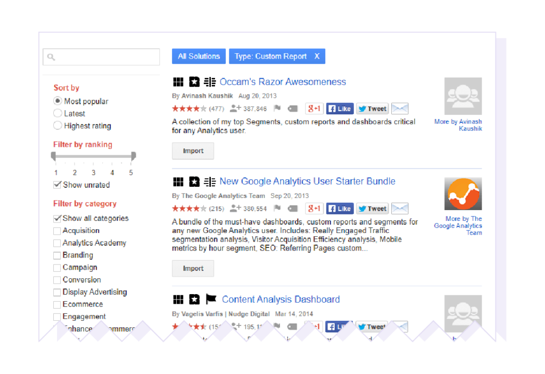Check the Conversion category

pyautogui.click(x=57, y=280)
